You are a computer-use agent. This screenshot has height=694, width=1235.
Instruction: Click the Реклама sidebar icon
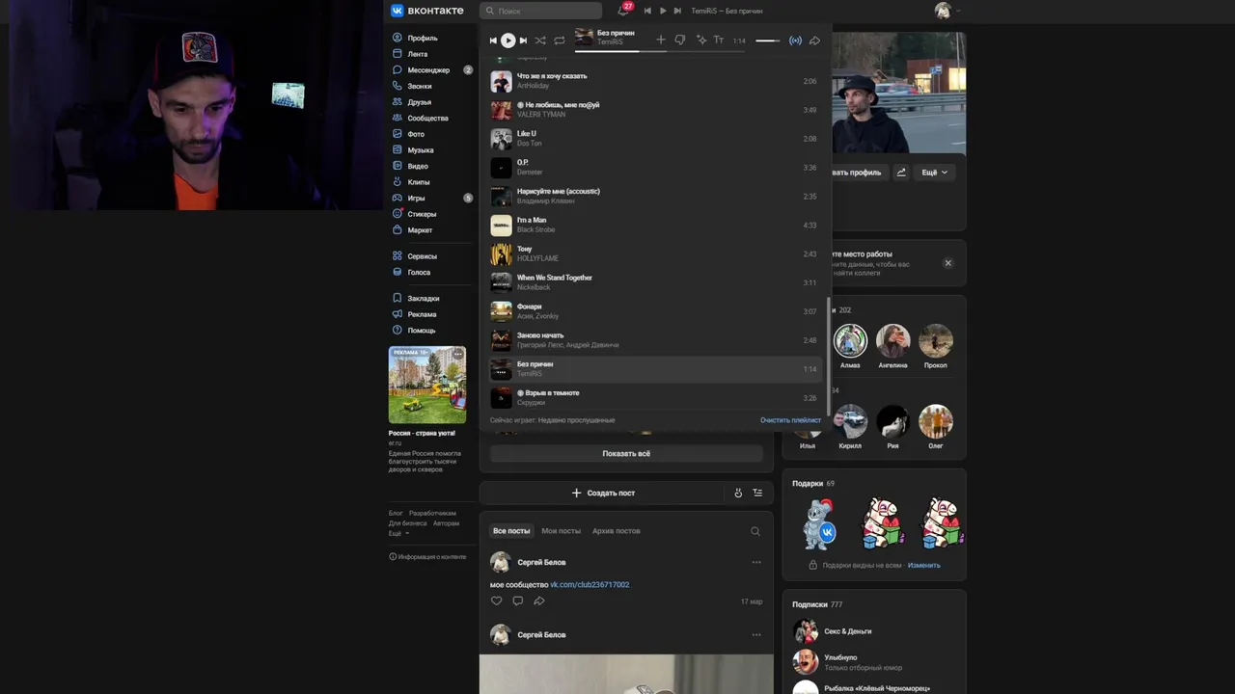click(398, 314)
